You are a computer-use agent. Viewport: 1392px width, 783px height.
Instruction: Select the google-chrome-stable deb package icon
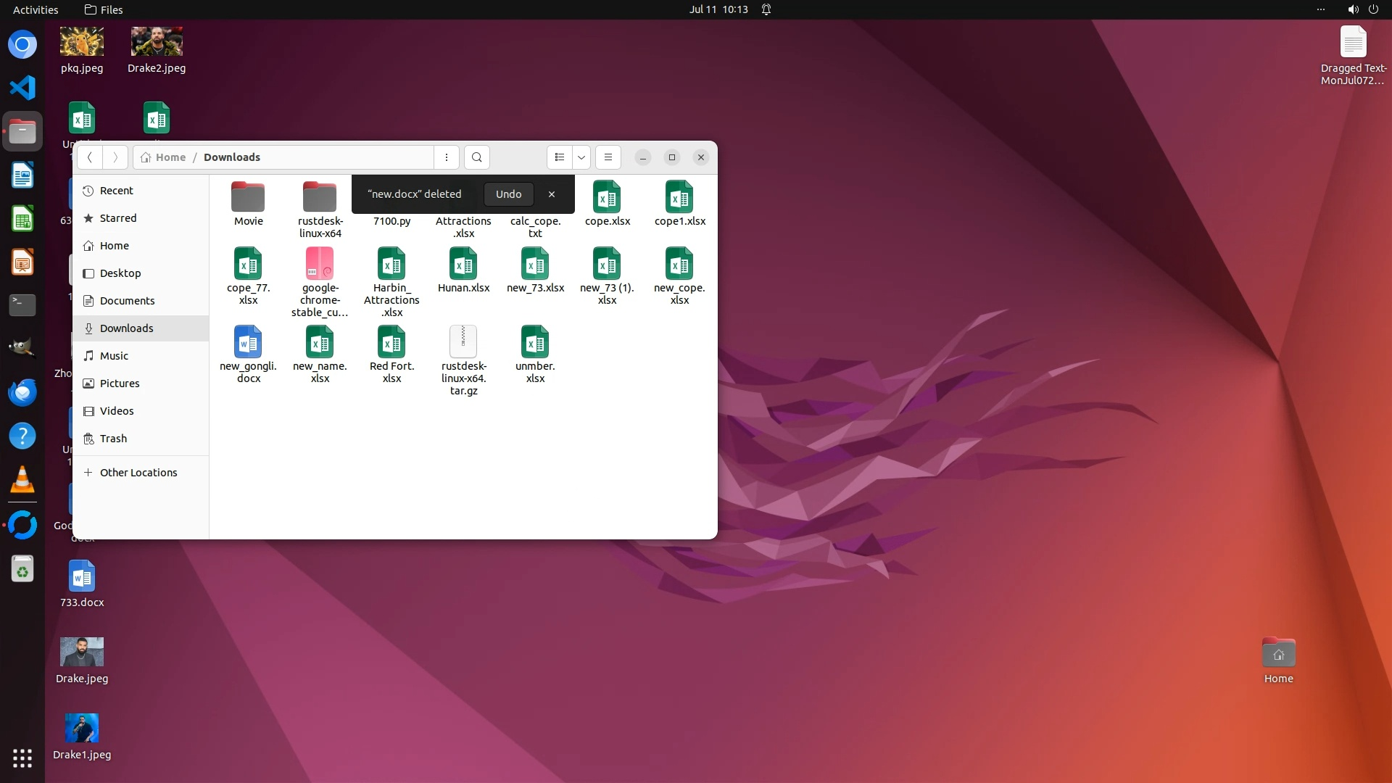pyautogui.click(x=320, y=264)
